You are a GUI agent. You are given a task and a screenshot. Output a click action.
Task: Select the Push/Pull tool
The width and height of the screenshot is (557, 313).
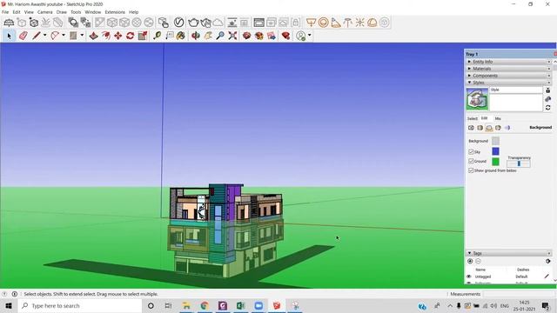click(93, 36)
